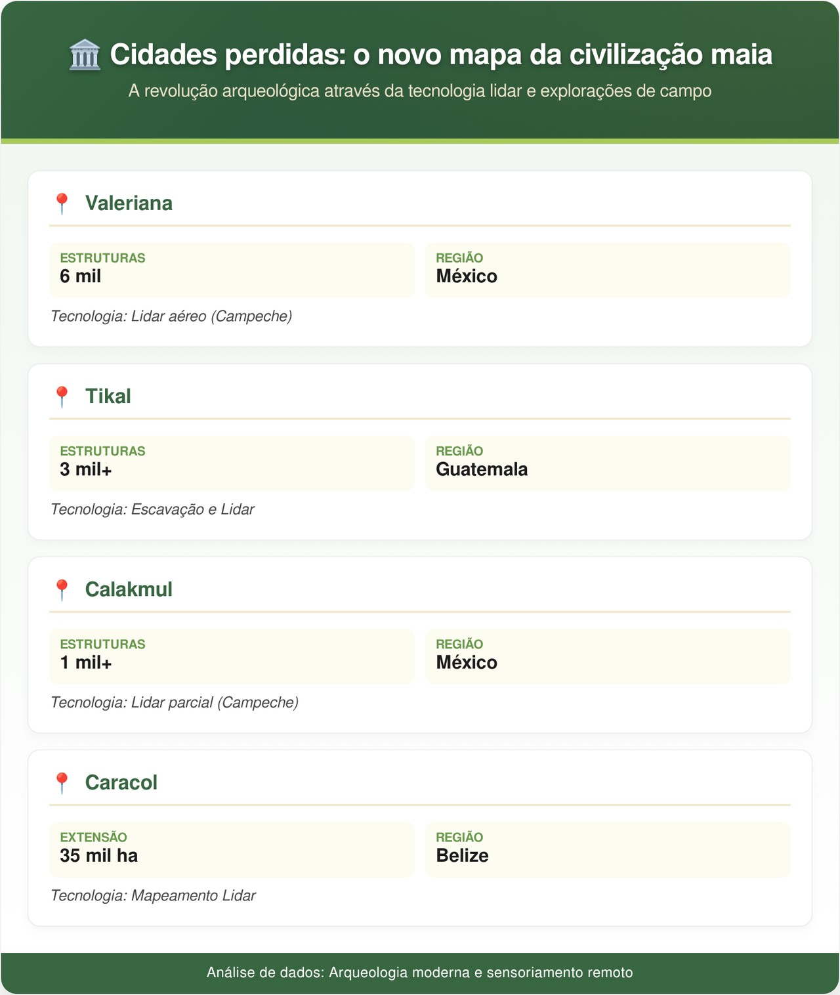840x995 pixels.
Task: Click the Lidar aéreo (Campeche) technology note
Action: [x=171, y=316]
